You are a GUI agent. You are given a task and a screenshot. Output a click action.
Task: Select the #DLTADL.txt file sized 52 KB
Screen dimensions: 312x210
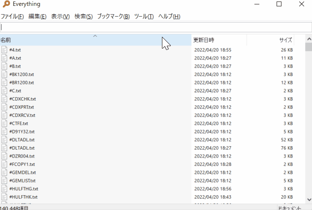(x=22, y=140)
